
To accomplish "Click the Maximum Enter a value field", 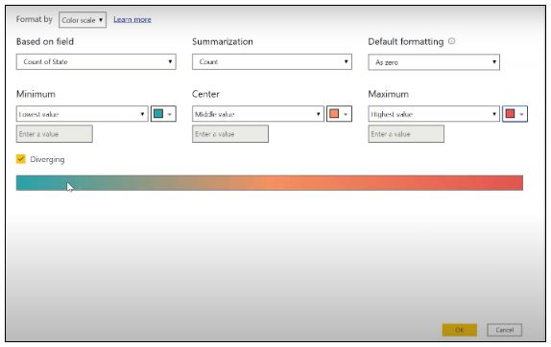I will pyautogui.click(x=406, y=134).
